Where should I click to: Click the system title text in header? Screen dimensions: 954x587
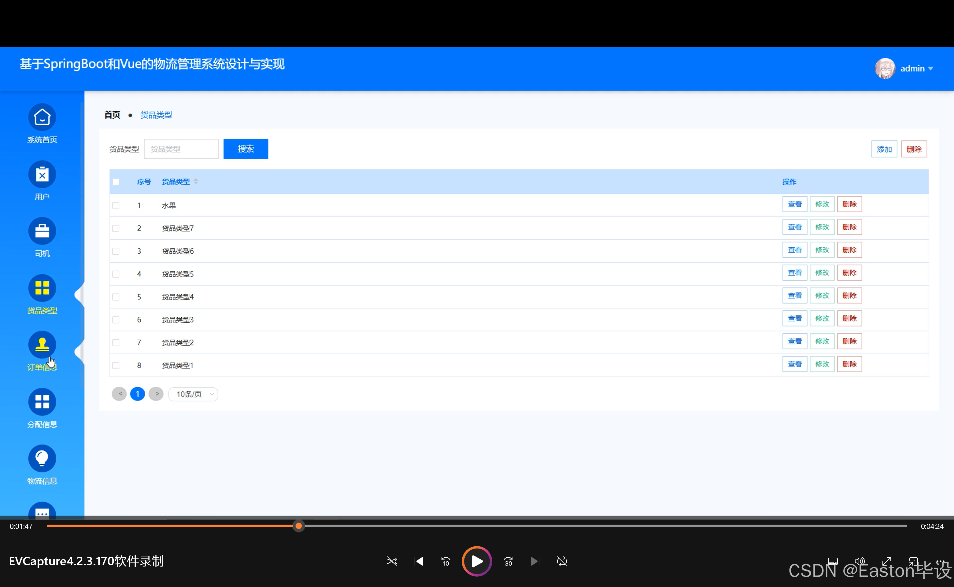(152, 64)
